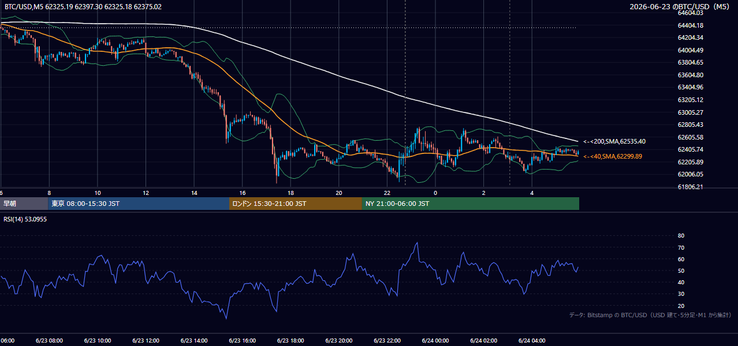This screenshot has height=346, width=738.
Task: Click RSI scale level 60
Action: tap(681, 259)
